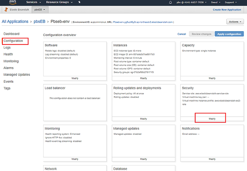Image resolution: width=247 pixels, height=171 pixels.
Task: Open the Actions dropdown button
Action: coord(235,22)
